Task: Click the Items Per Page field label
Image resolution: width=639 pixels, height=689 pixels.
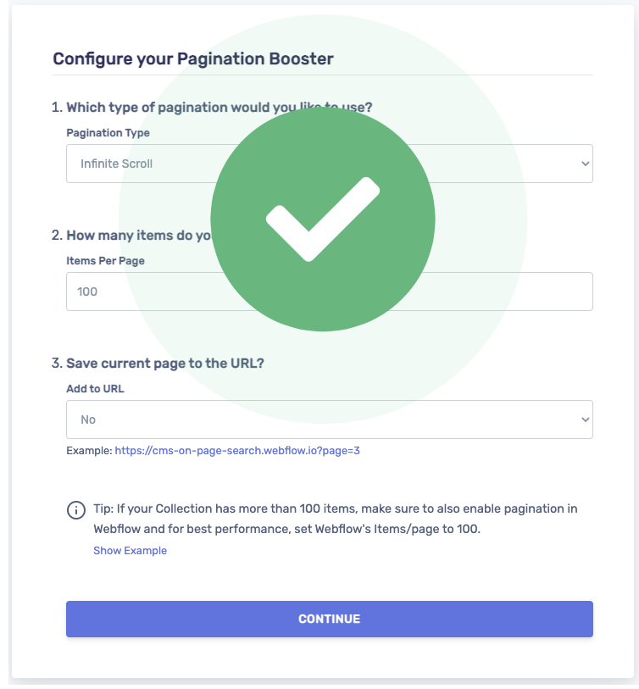Action: 105,260
